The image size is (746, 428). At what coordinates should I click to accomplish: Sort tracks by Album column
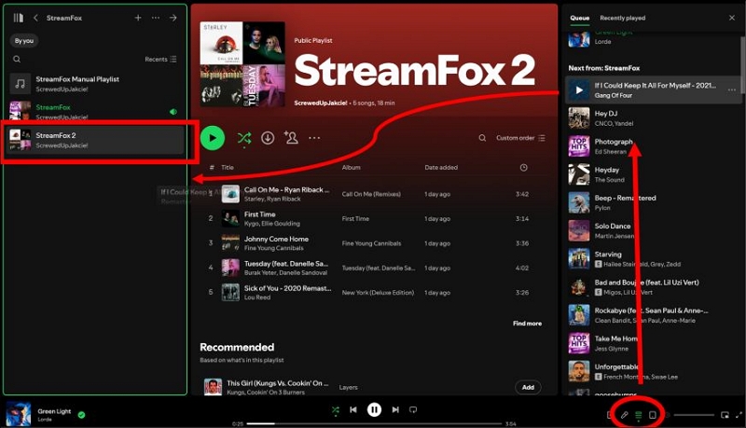(352, 168)
